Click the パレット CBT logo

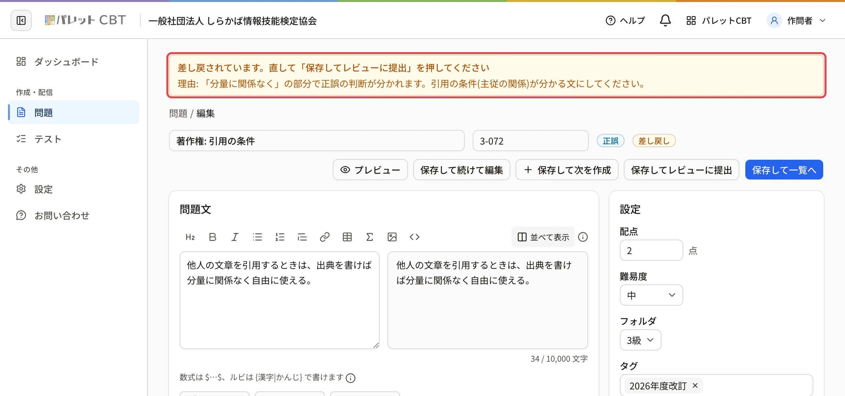pyautogui.click(x=85, y=20)
